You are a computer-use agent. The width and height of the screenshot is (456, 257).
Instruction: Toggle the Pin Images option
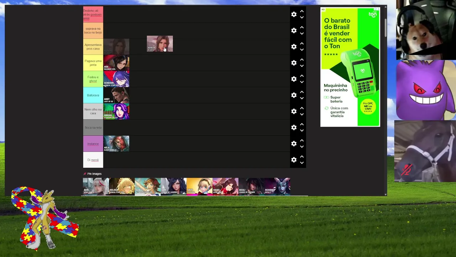92,174
